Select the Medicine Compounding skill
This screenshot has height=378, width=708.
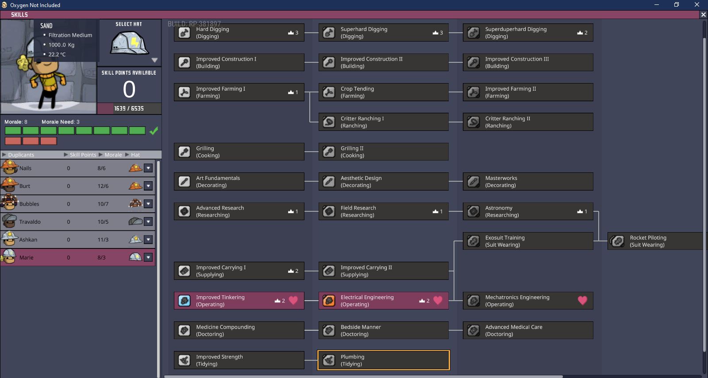click(x=239, y=330)
